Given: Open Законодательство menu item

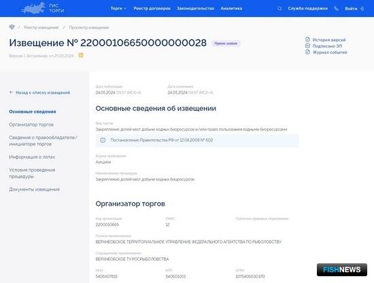Looking at the screenshot, I should (195, 8).
